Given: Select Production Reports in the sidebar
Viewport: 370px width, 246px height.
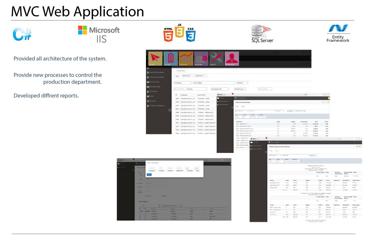Looking at the screenshot, I should (157, 105).
